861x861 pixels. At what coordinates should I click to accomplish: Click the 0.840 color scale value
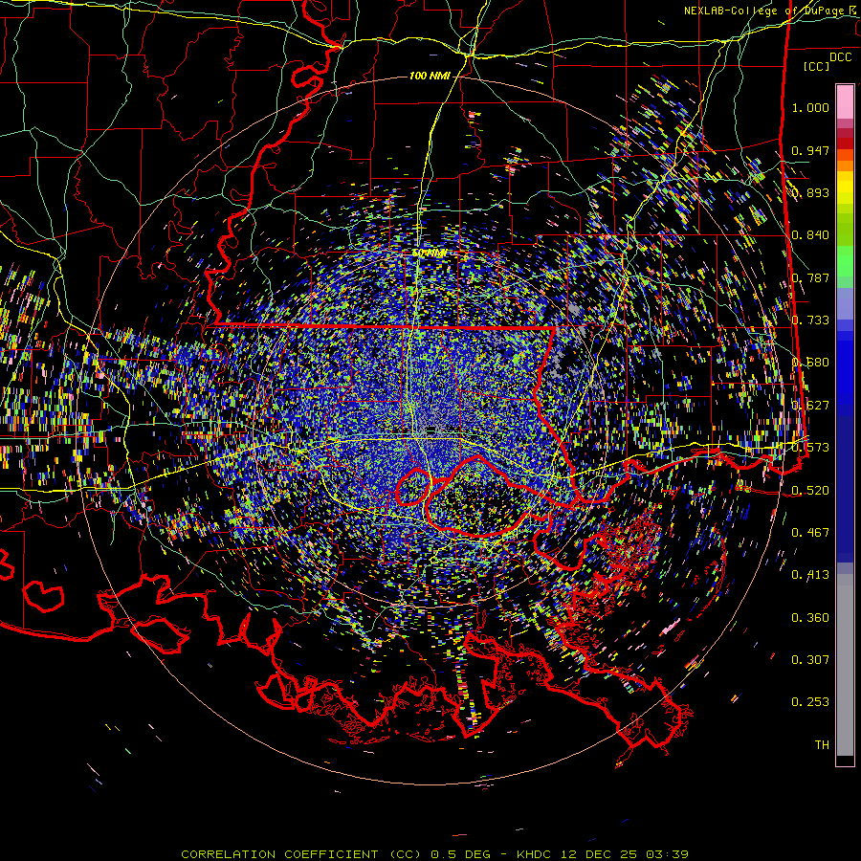click(810, 235)
